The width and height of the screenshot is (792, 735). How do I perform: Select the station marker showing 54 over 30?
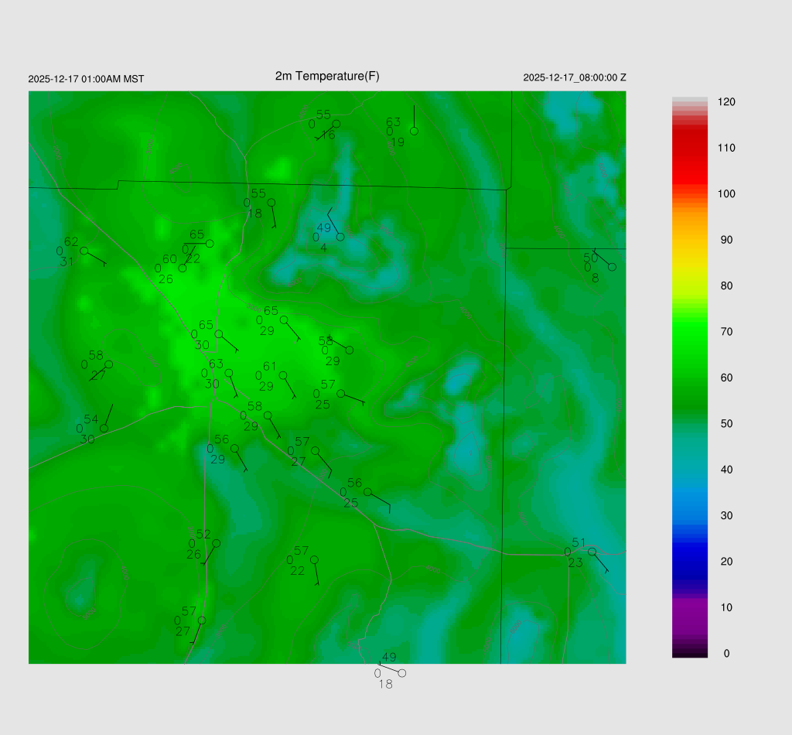coord(104,429)
